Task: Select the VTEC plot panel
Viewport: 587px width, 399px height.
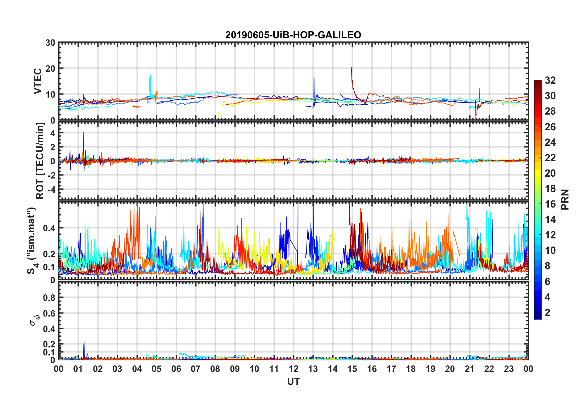Action: point(293,81)
